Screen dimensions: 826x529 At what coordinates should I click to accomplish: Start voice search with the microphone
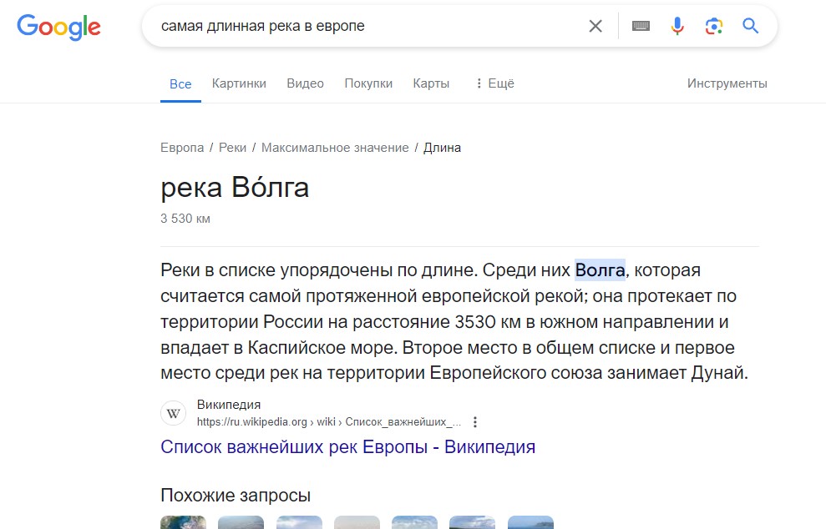(677, 26)
